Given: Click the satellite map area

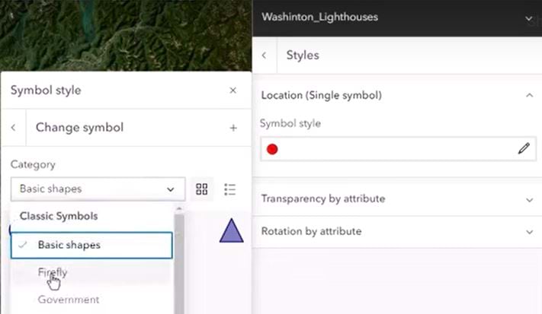Looking at the screenshot, I should coord(122,34).
